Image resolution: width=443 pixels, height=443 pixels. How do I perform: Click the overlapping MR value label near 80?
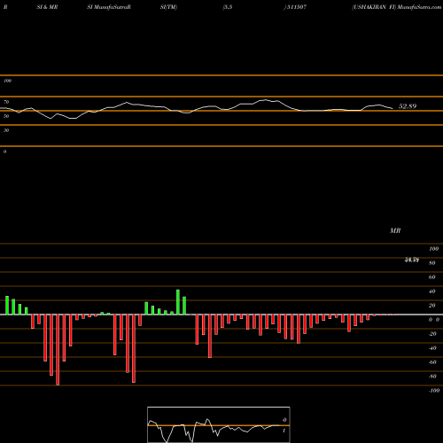pyautogui.click(x=412, y=260)
